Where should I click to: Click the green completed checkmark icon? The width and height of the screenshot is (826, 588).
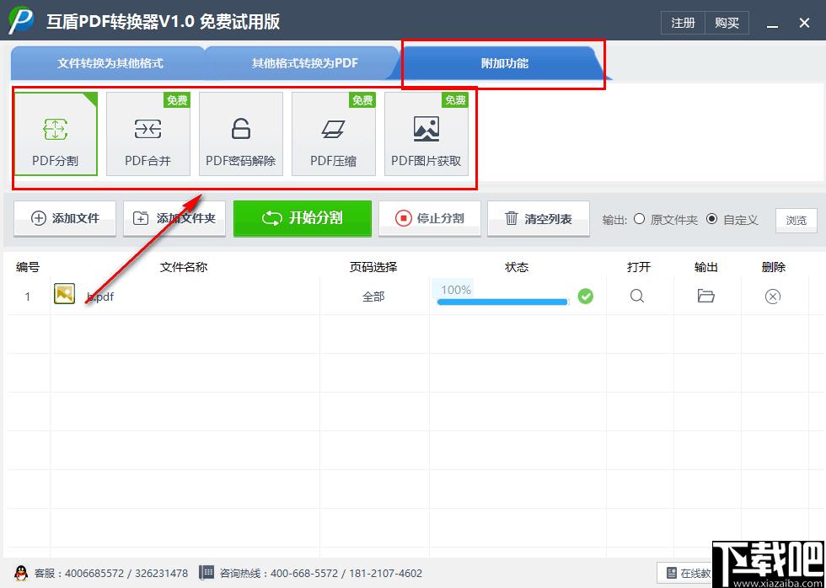(585, 297)
